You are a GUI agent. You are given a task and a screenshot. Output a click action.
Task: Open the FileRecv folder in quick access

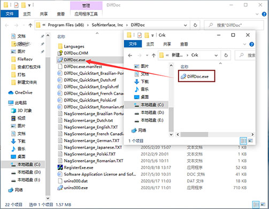pos(22,59)
